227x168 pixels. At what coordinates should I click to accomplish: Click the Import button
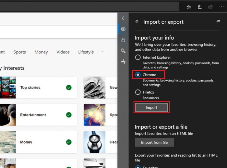pyautogui.click(x=151, y=107)
